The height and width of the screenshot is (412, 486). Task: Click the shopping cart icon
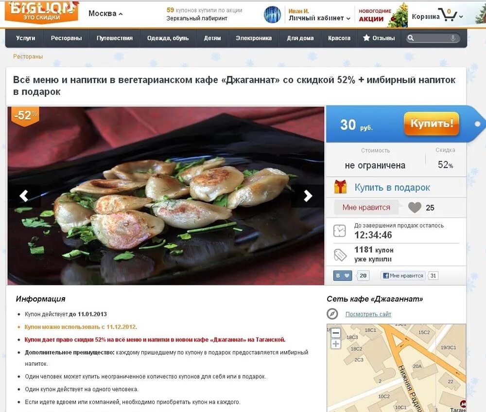(450, 15)
